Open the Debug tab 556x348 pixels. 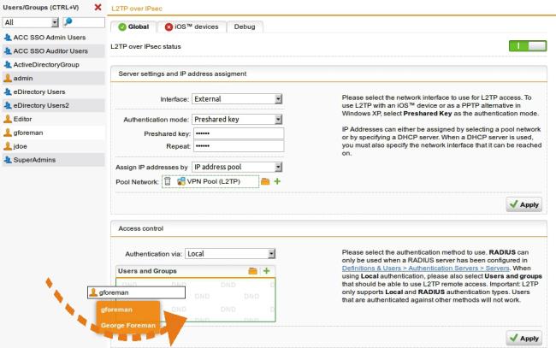(244, 27)
